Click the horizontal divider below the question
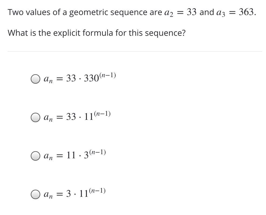This screenshot has height=215, width=266. (135, 51)
